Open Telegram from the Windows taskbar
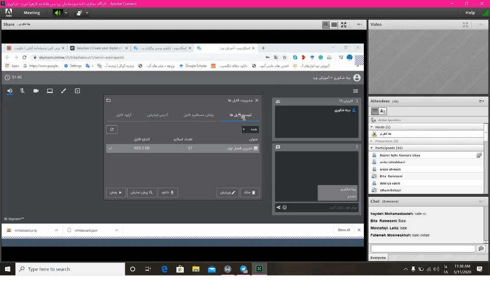Screen dimensions: 490x306 click(x=244, y=269)
